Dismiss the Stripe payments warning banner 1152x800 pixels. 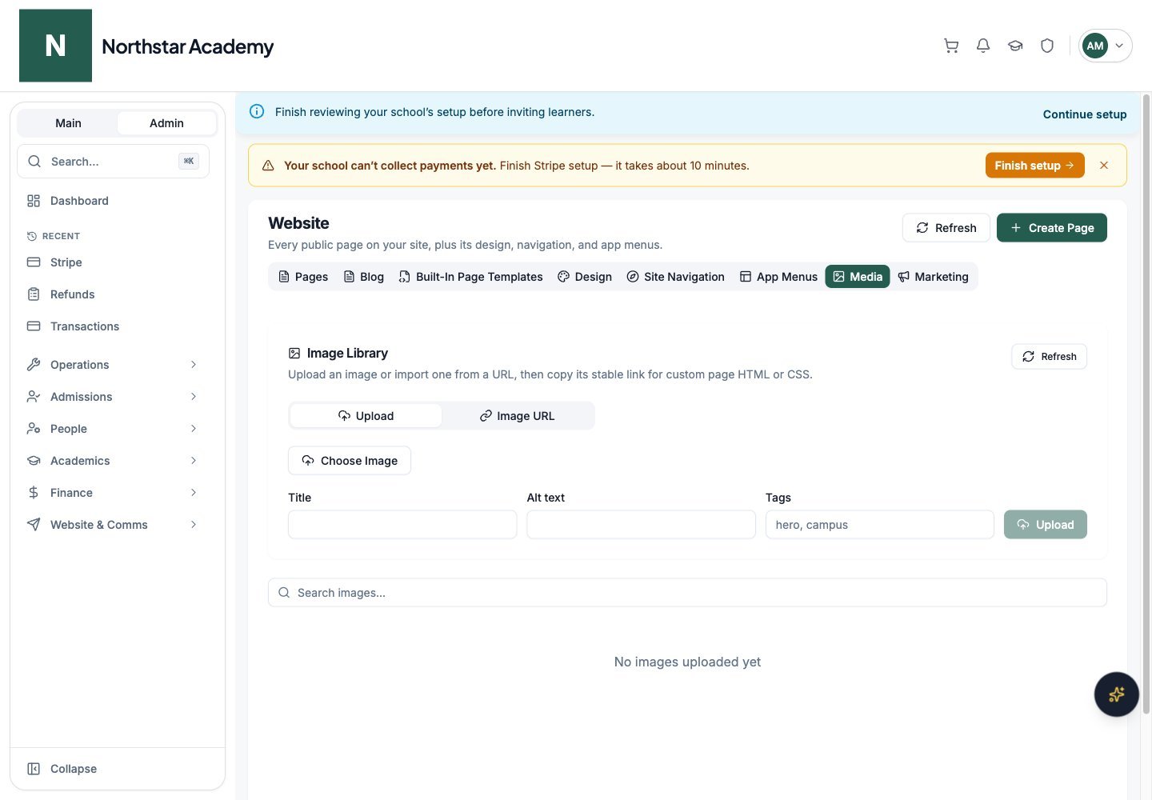coord(1104,166)
